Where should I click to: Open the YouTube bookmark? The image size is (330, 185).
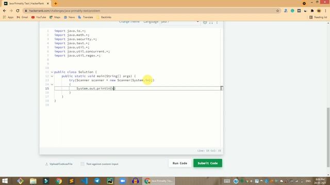click(39, 17)
